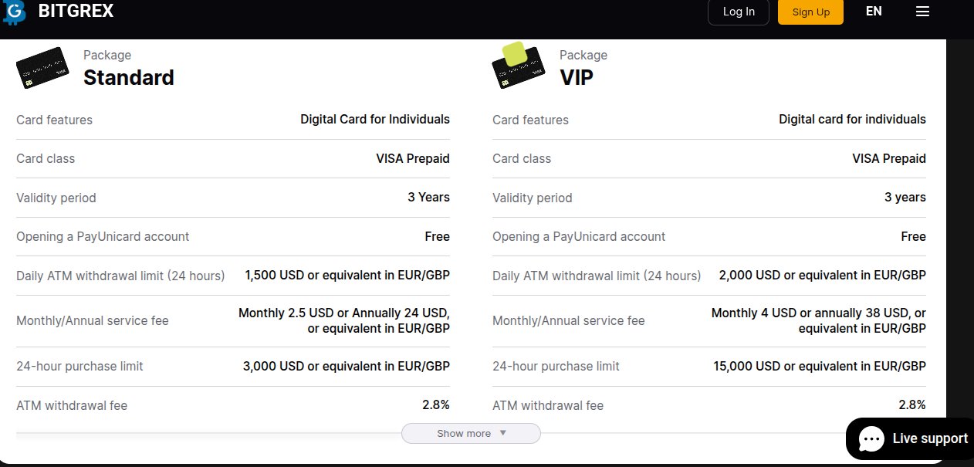The height and width of the screenshot is (467, 974).
Task: Click the chevron on the Show more button
Action: click(x=502, y=433)
